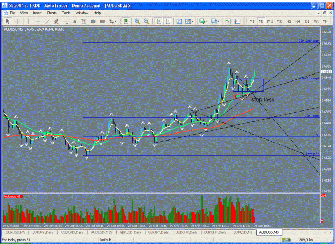The width and height of the screenshot is (335, 244).
Task: Switch to the H4 timeframe
Action: (x=297, y=21)
